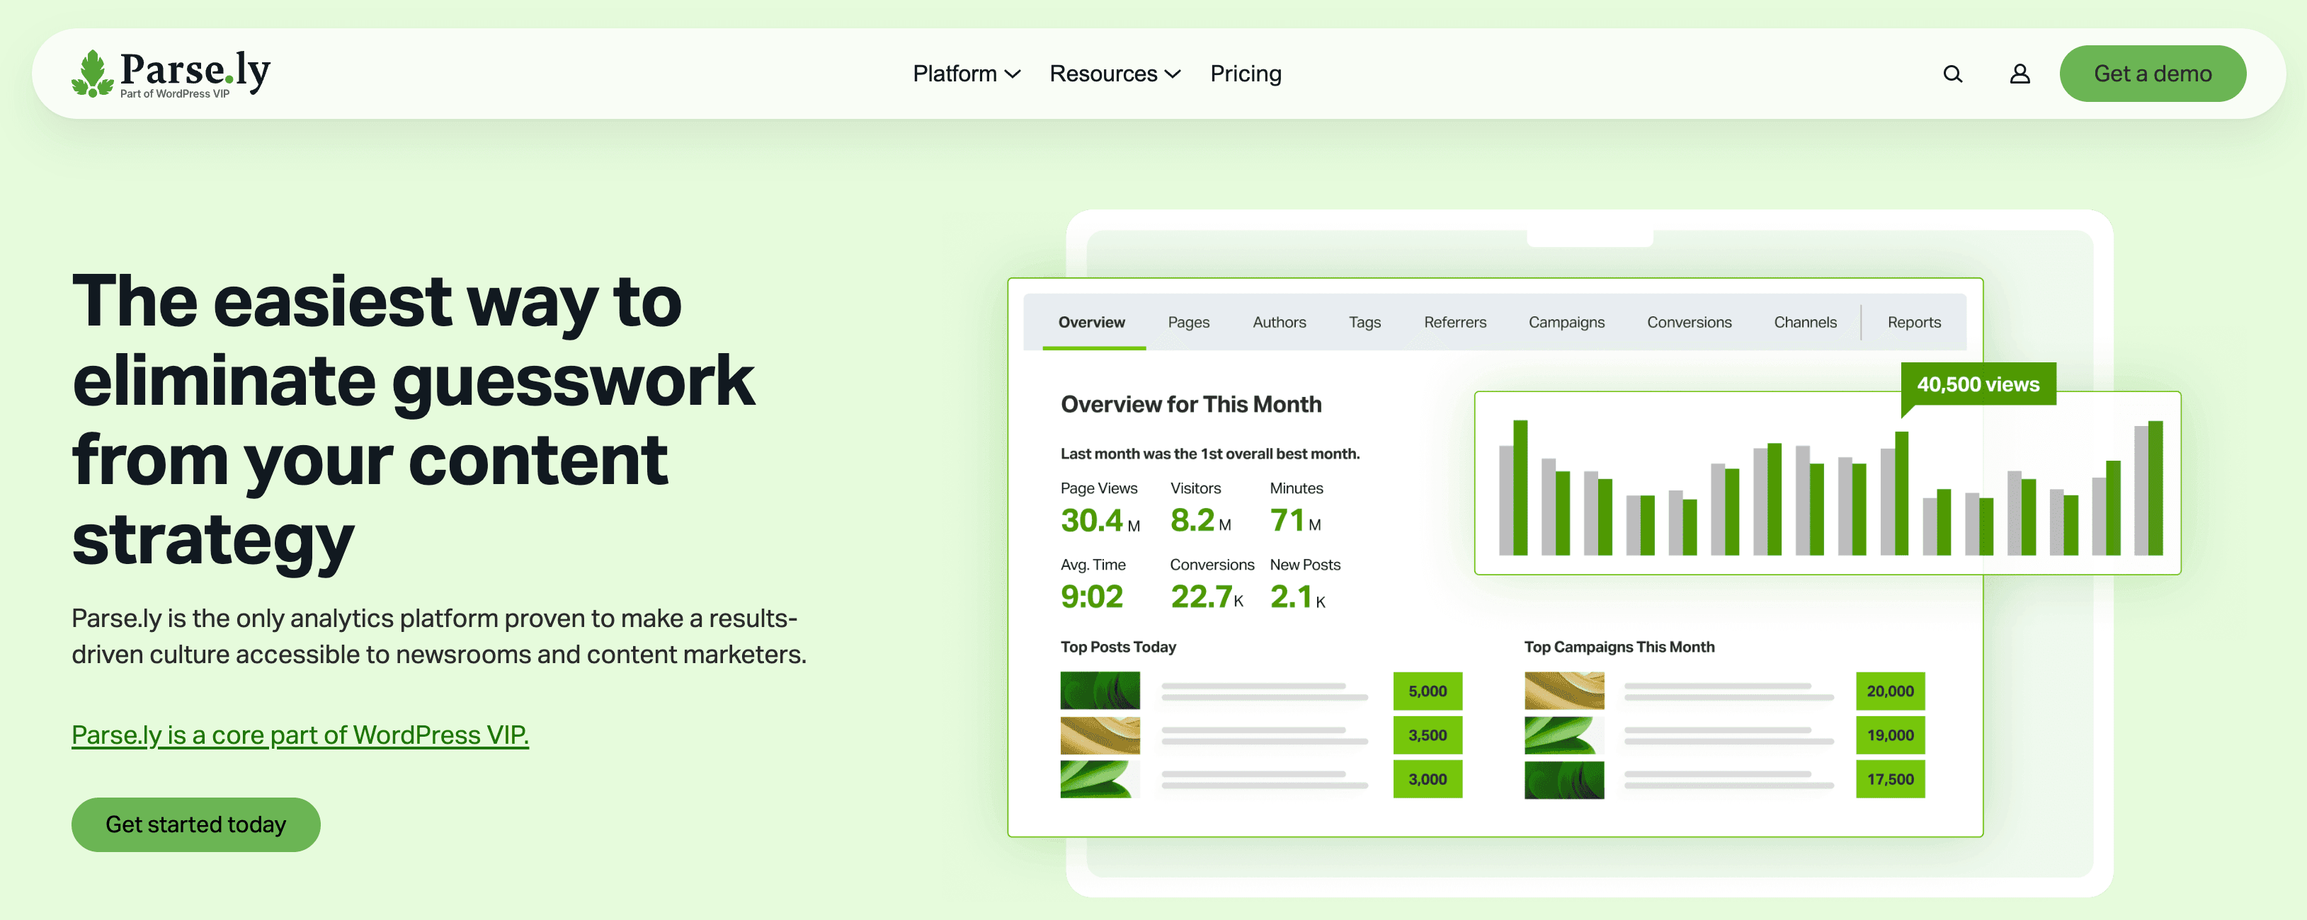Screen dimensions: 2307x920
Task: Open the site search magnifier icon
Action: [1952, 74]
